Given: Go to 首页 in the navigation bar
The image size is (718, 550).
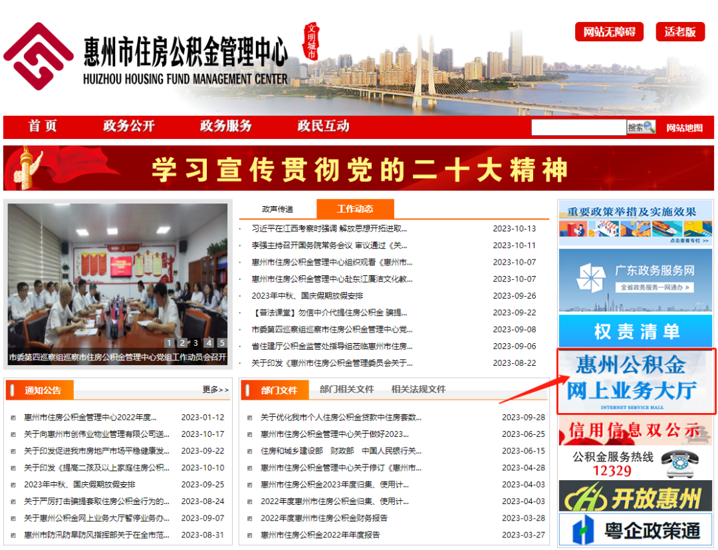Looking at the screenshot, I should (x=43, y=126).
